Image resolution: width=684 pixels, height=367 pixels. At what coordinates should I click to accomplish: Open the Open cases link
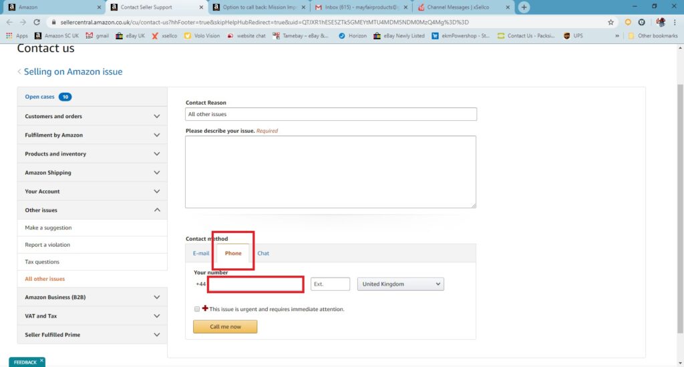tap(39, 97)
